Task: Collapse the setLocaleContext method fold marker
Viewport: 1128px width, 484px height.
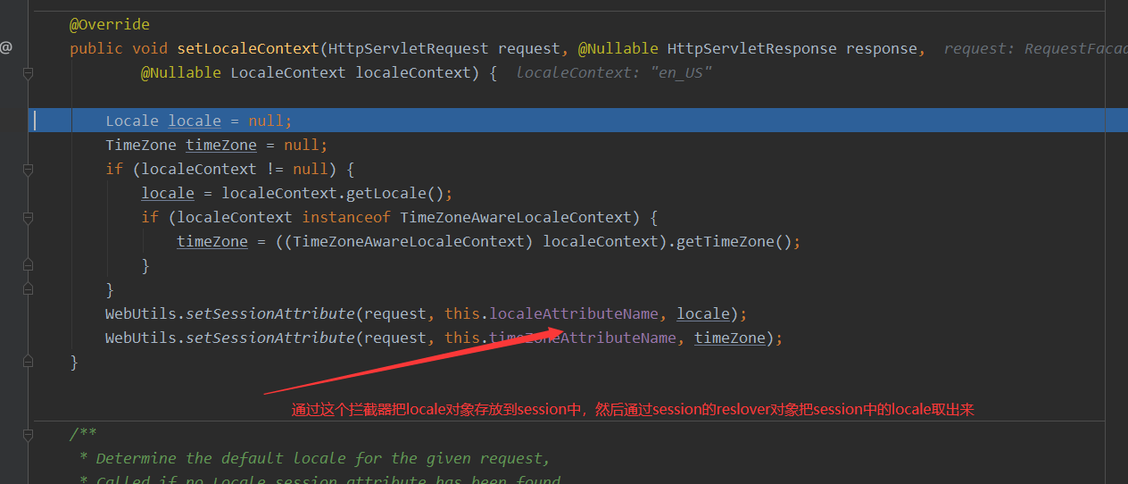Action: click(28, 72)
